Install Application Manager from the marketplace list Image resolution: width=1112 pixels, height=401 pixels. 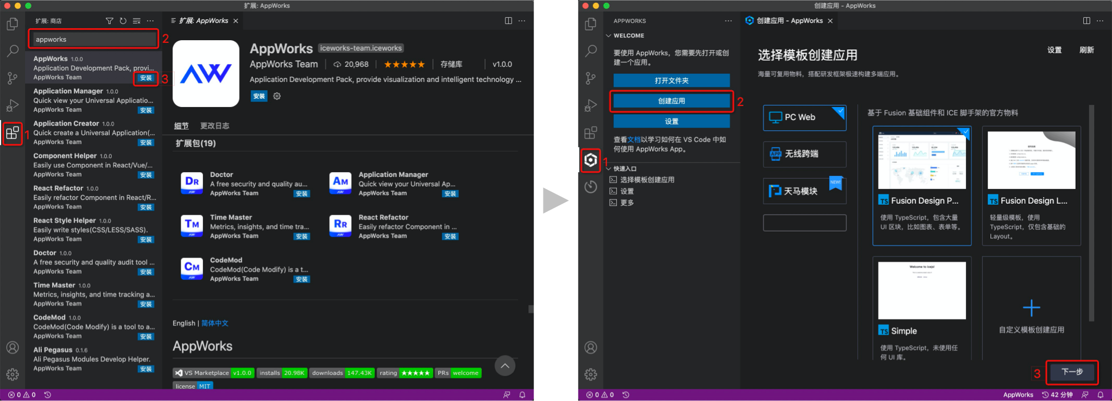tap(146, 110)
